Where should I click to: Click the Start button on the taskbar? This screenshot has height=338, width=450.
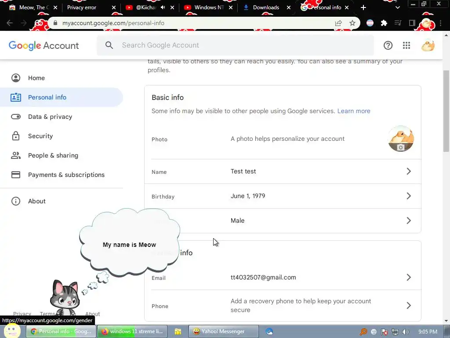(x=12, y=331)
